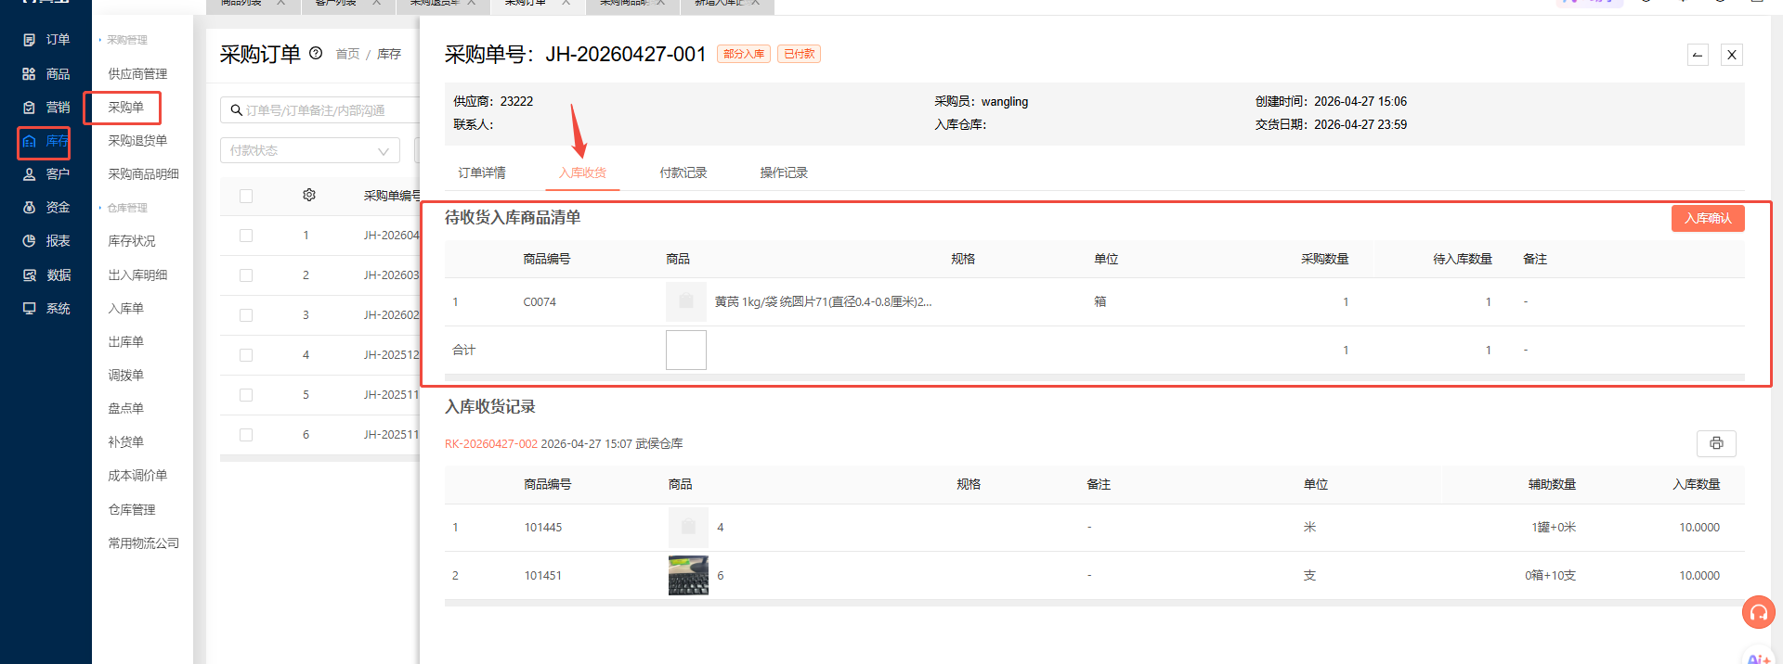Screen dimensions: 1783x664
Task: Switch to the 入库收货 tab
Action: coord(582,172)
